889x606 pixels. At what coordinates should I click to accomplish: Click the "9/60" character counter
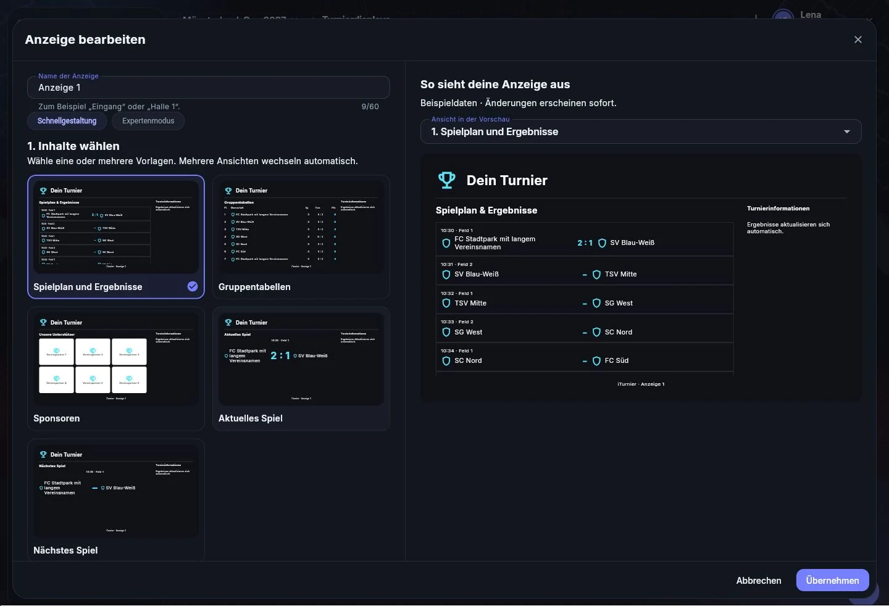click(370, 107)
